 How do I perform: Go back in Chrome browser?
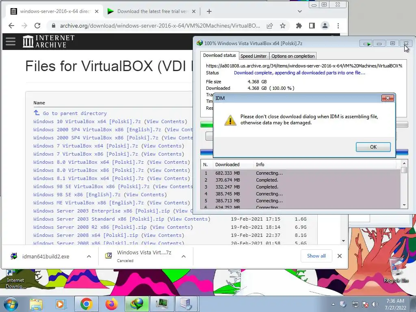coord(11,26)
